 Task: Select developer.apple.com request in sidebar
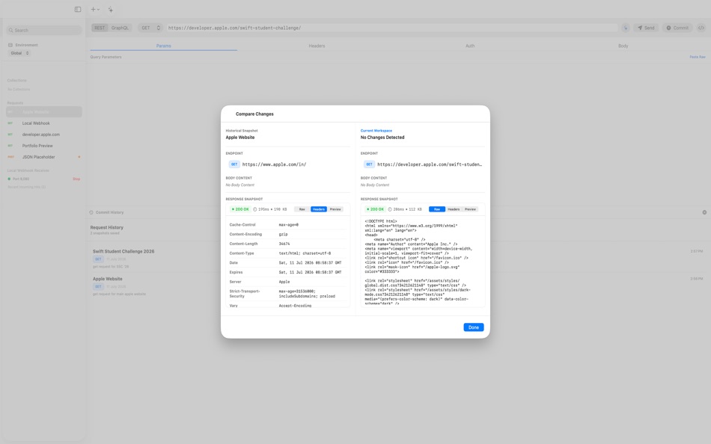[x=44, y=135]
